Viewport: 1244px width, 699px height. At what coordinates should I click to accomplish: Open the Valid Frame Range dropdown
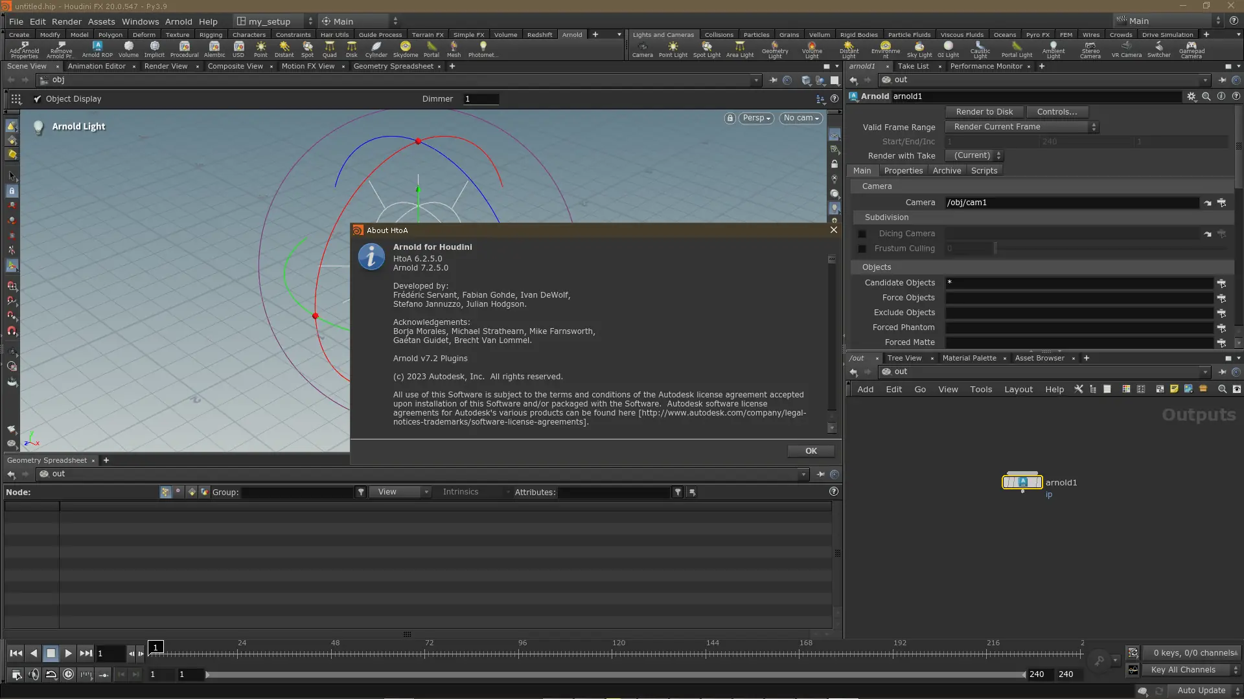point(1020,127)
